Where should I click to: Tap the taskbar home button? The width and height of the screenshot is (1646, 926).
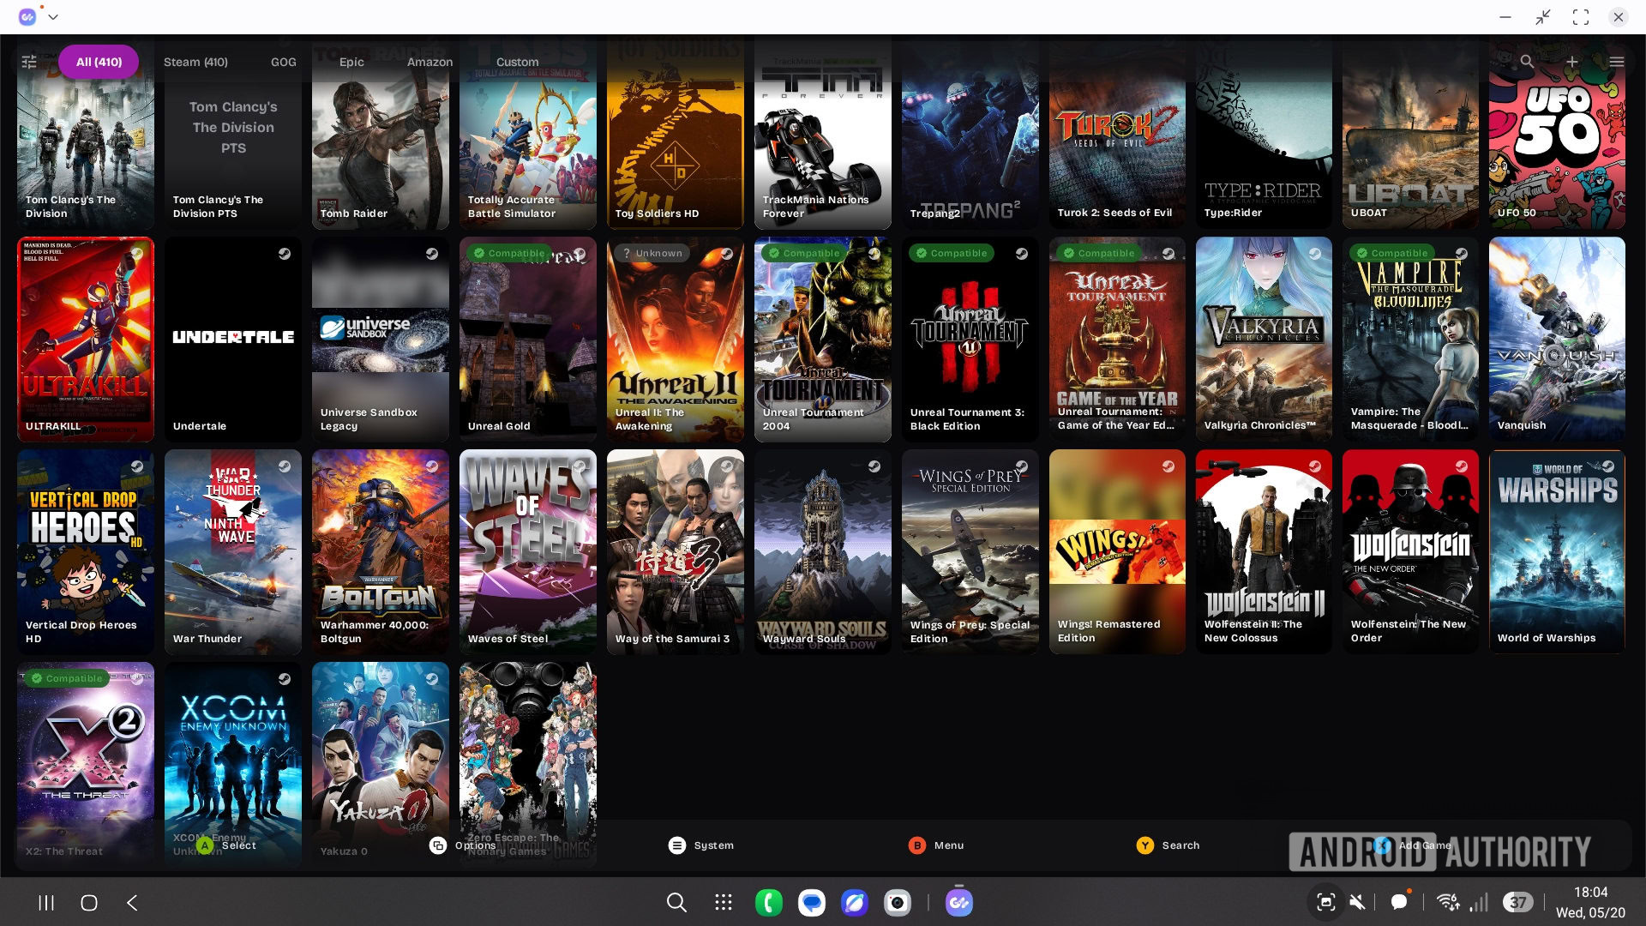point(89,902)
